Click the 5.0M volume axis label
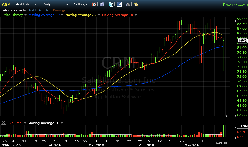The width and height of the screenshot is (248, 147). point(241,132)
